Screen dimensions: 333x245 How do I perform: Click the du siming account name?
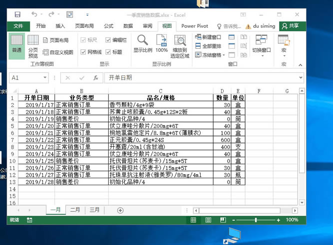[x=264, y=26]
